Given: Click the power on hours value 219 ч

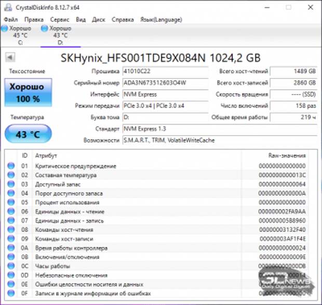Looking at the screenshot, I should tap(293, 117).
